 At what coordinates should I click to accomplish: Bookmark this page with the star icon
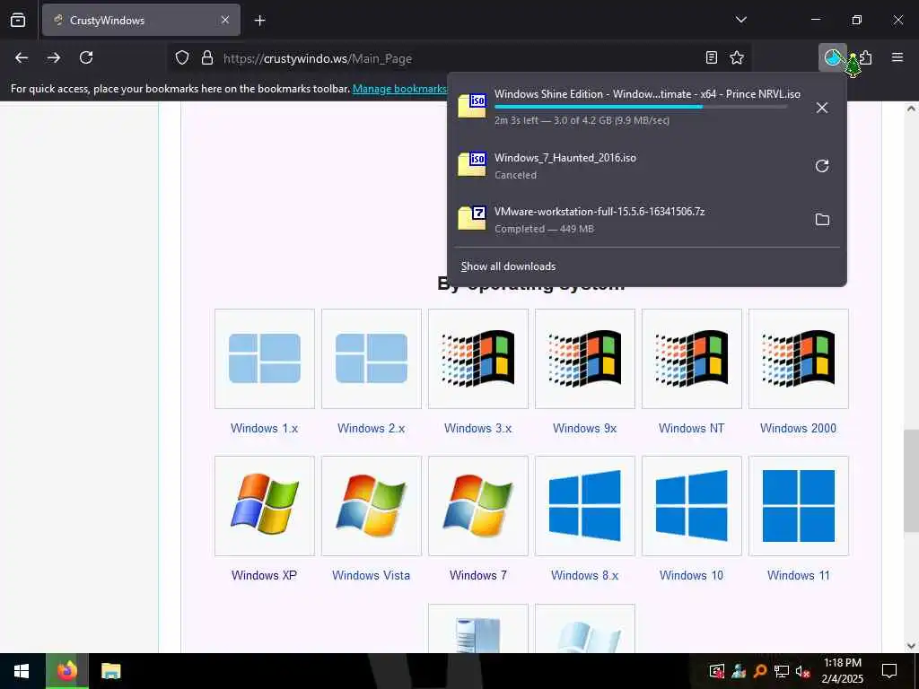click(x=737, y=57)
